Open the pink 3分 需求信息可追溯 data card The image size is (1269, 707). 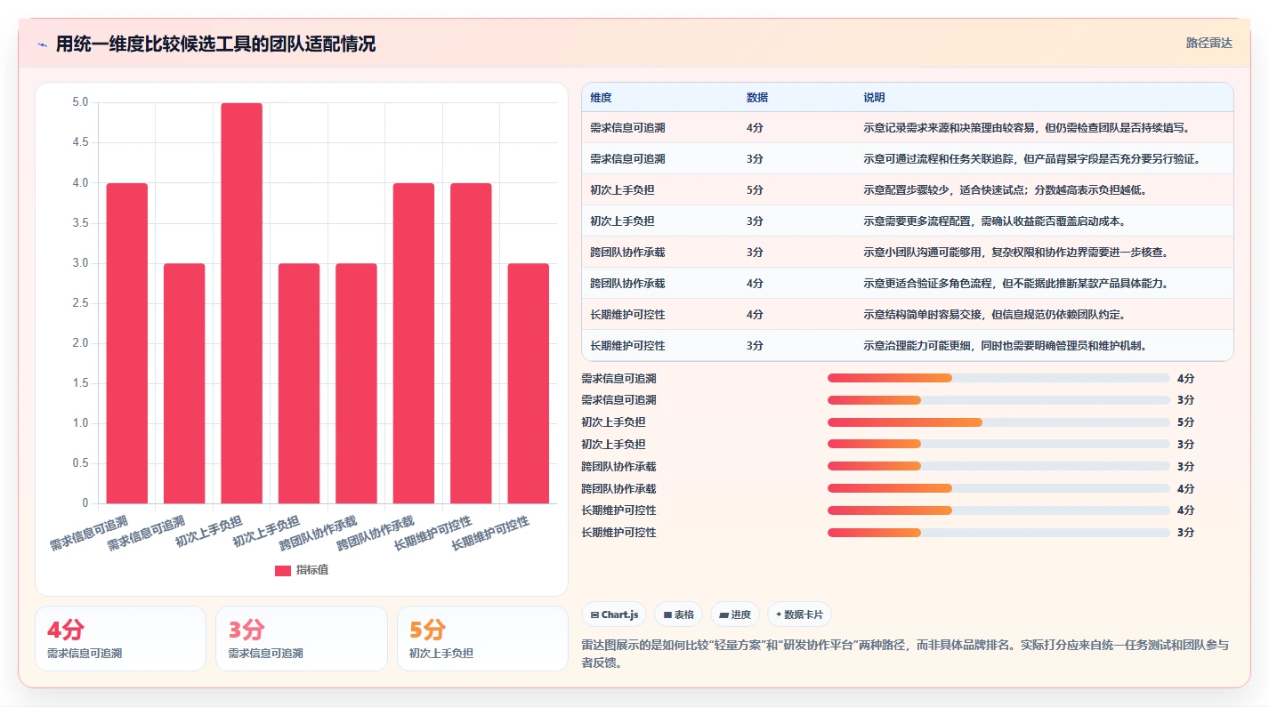tap(302, 639)
